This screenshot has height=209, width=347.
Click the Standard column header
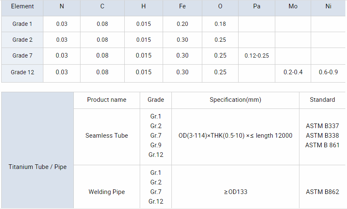(322, 100)
